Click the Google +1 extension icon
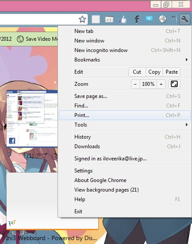The width and height of the screenshot is (192, 244). pyautogui.click(x=109, y=20)
